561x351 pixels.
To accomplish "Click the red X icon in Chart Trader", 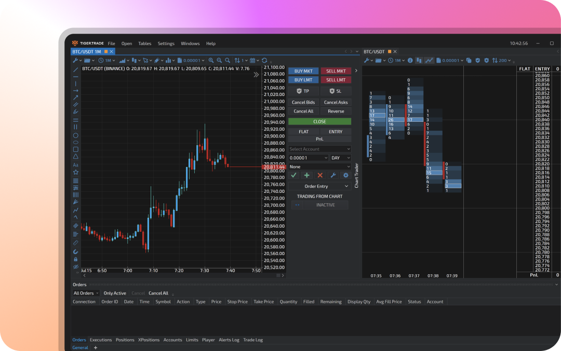I will click(x=320, y=176).
